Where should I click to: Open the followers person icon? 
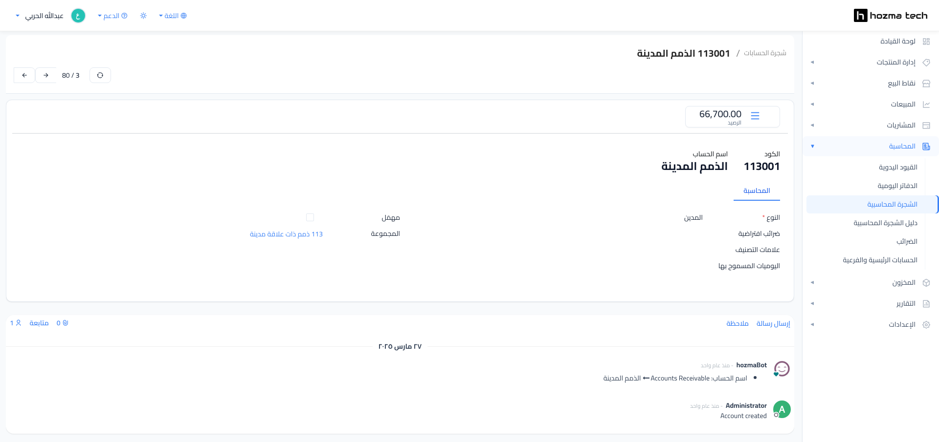click(16, 323)
